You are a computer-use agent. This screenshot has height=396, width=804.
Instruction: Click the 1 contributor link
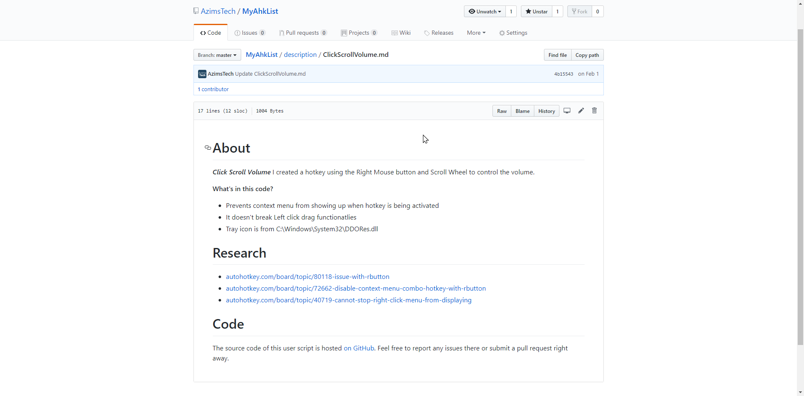coord(213,89)
